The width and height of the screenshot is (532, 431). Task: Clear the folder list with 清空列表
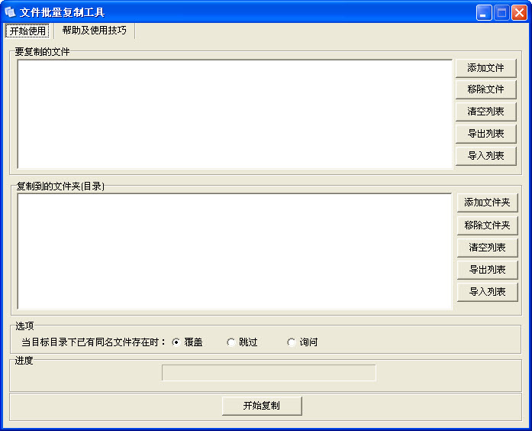pos(487,248)
